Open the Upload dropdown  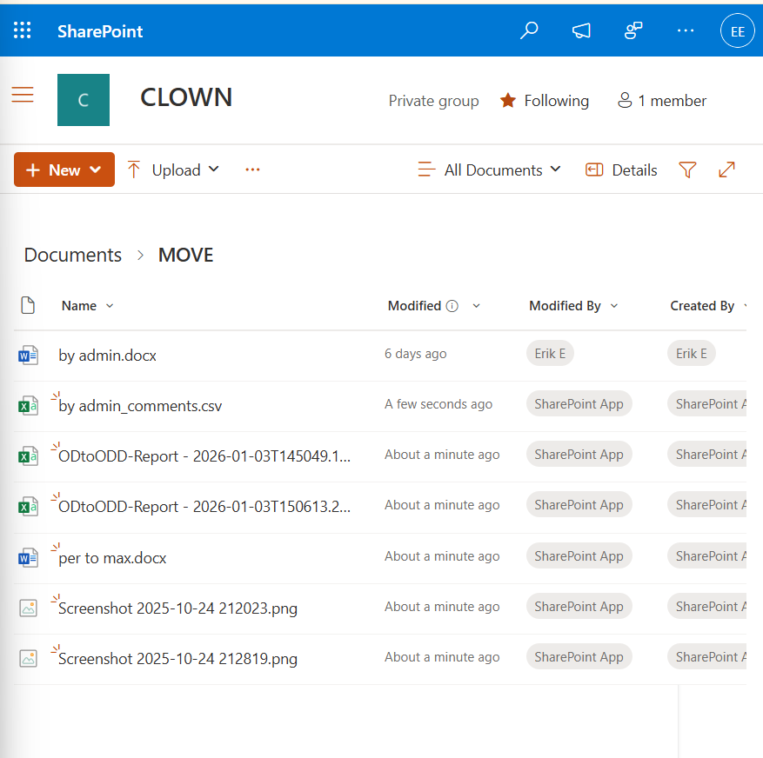coord(172,170)
